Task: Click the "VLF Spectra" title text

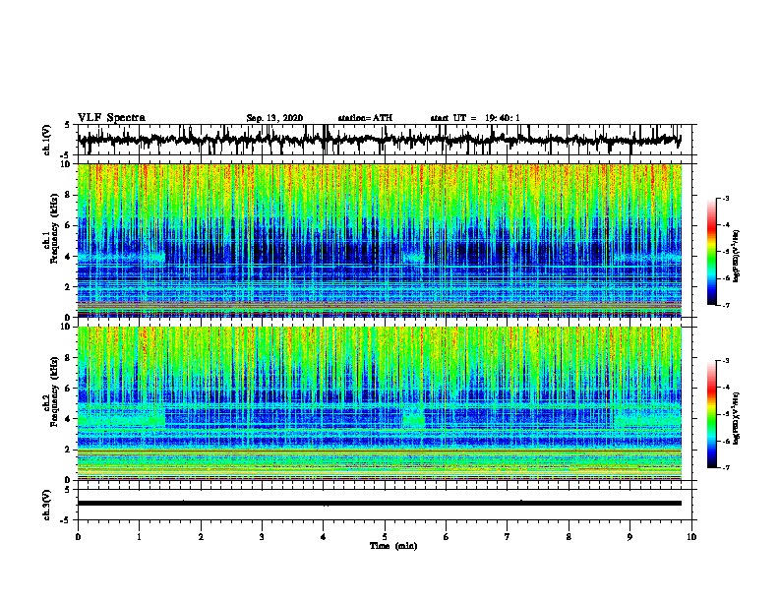Action: pyautogui.click(x=111, y=117)
